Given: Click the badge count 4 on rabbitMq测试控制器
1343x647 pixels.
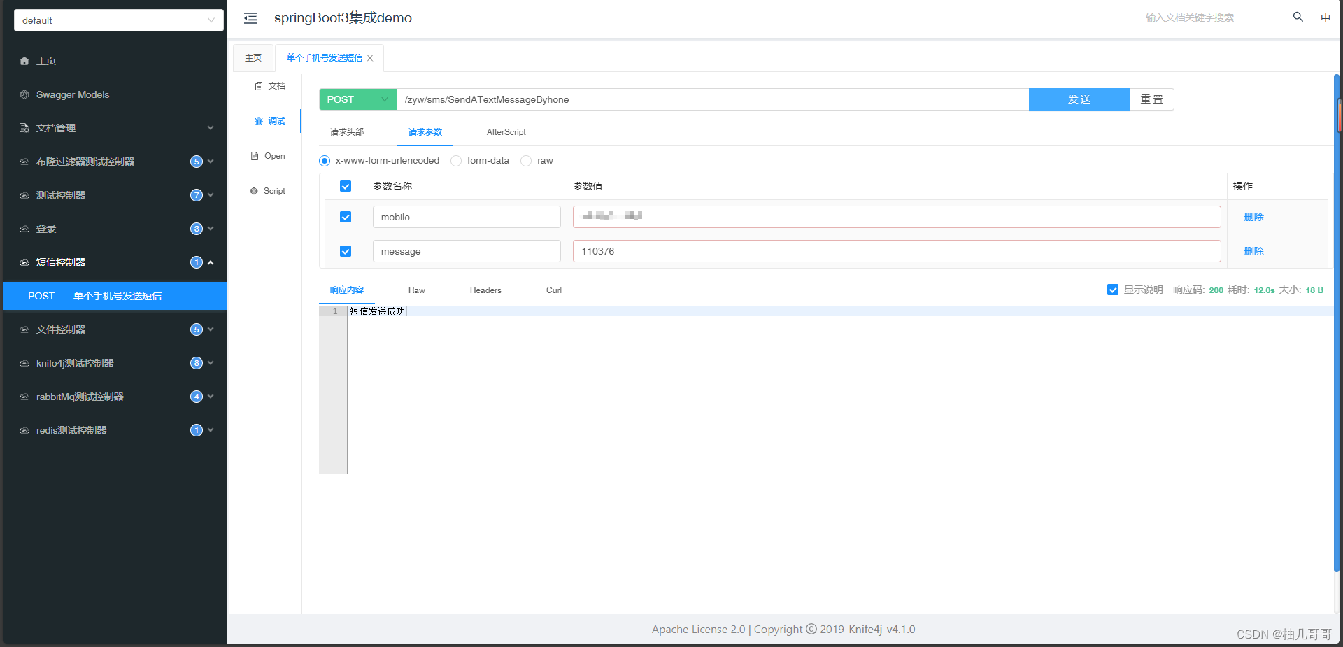Looking at the screenshot, I should tap(197, 397).
